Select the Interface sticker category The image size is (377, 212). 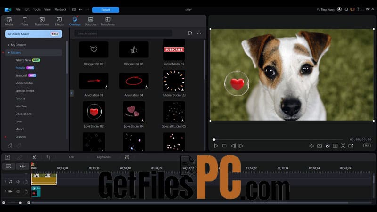(x=21, y=106)
